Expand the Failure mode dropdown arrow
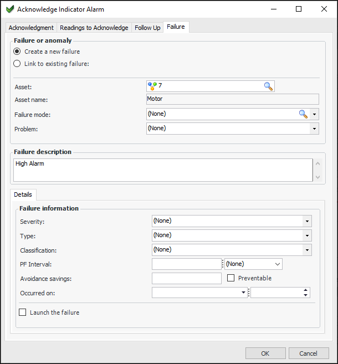This screenshot has width=338, height=364. 315,114
